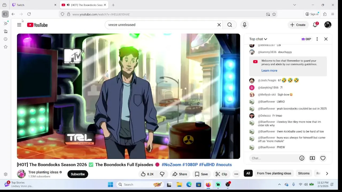Open the Windows Start menu
Image resolution: width=342 pixels, height=192 pixels.
[110, 185]
